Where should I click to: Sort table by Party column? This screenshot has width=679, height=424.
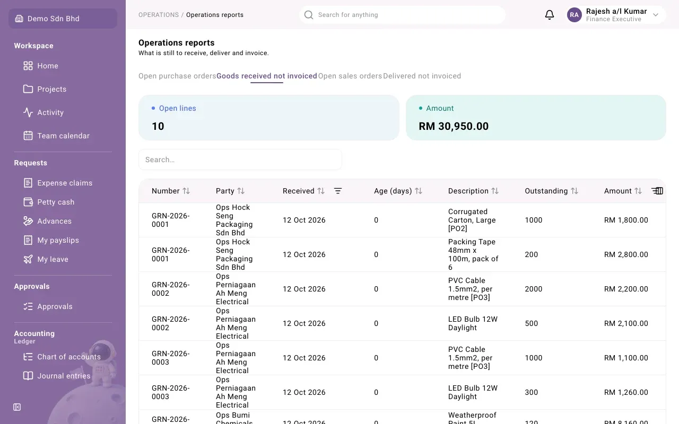pyautogui.click(x=241, y=191)
